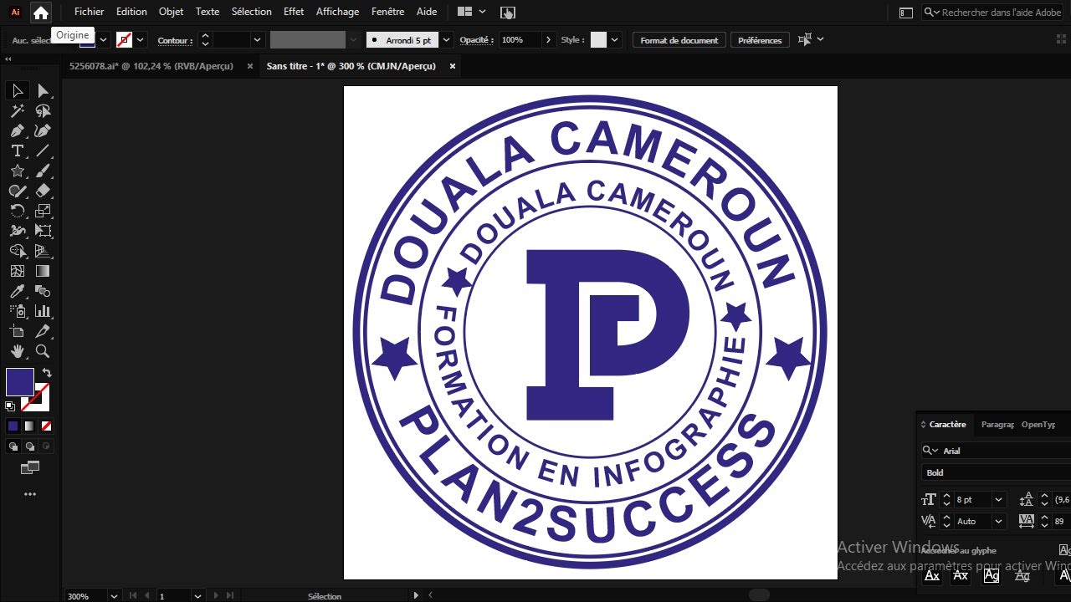The height and width of the screenshot is (602, 1071).
Task: Activate the Symbol Sprayer tool
Action: click(x=17, y=311)
